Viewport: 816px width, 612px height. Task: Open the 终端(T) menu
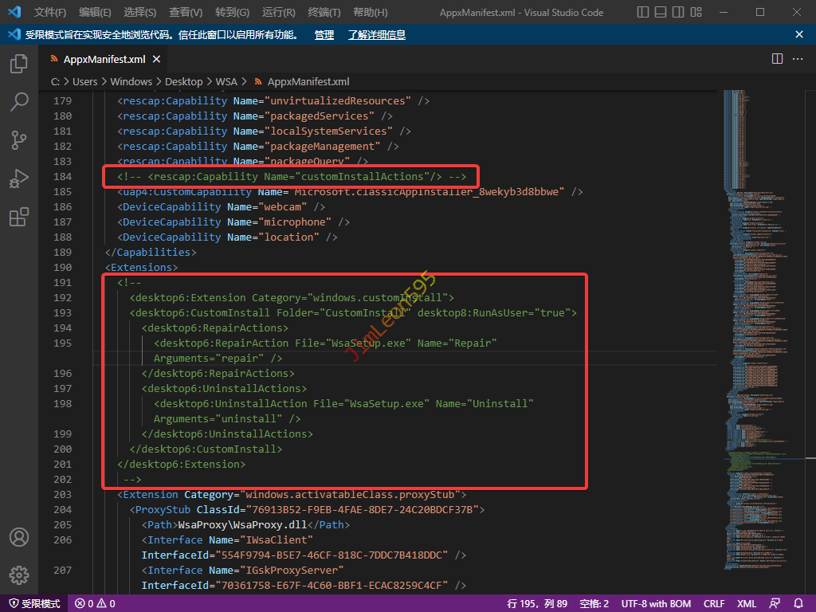tap(324, 13)
